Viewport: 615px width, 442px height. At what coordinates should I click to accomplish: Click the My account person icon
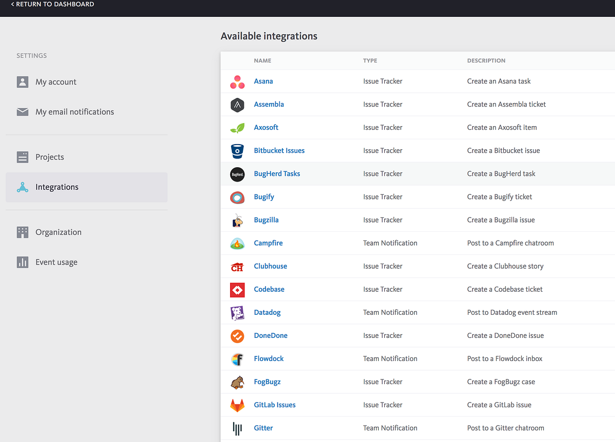pyautogui.click(x=23, y=82)
